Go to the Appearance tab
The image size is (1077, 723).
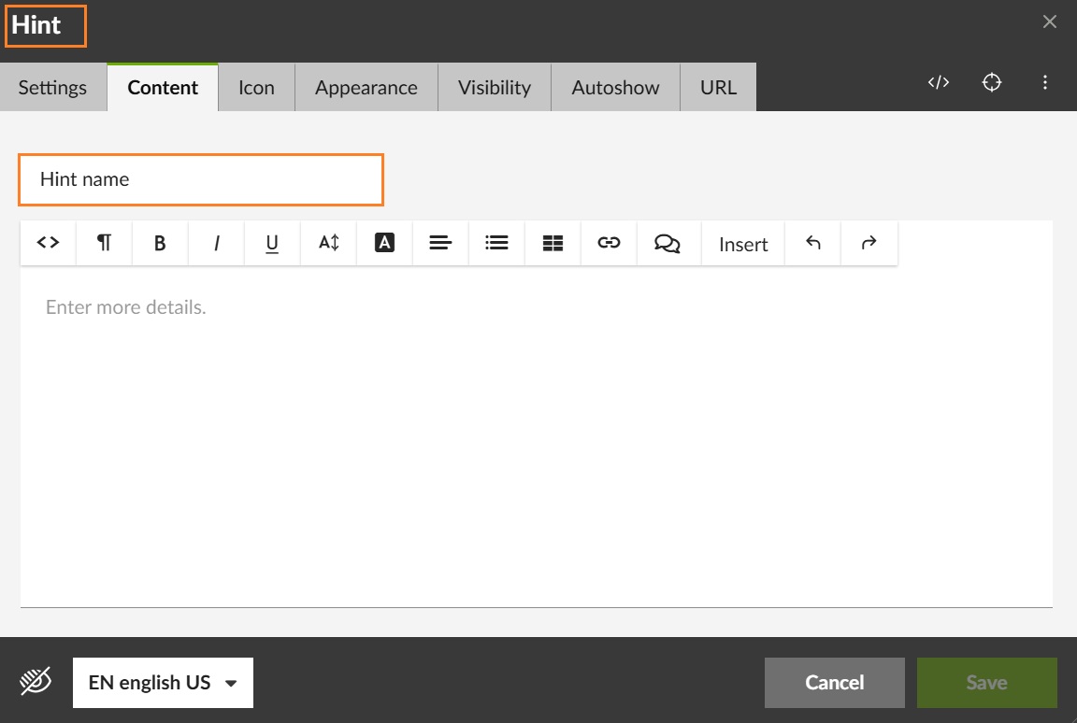pyautogui.click(x=366, y=87)
